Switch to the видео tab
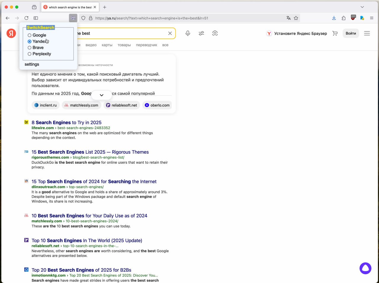Screen dimensions: 379x283 [x=91, y=45]
